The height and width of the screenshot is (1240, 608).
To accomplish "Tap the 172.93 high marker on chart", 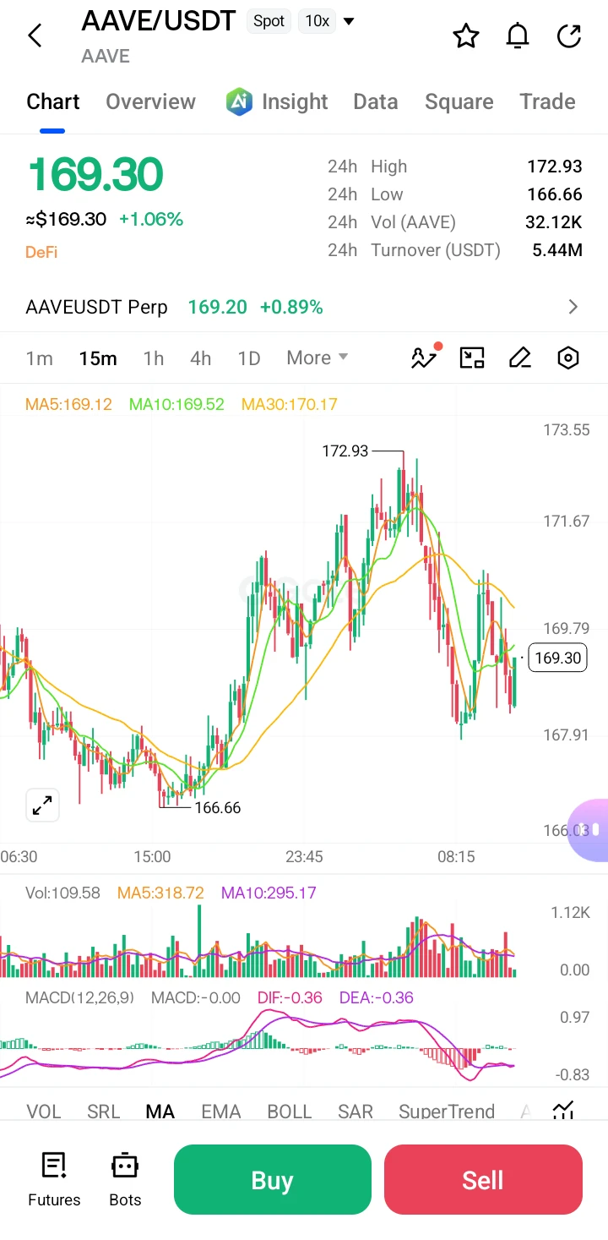I will [x=345, y=451].
